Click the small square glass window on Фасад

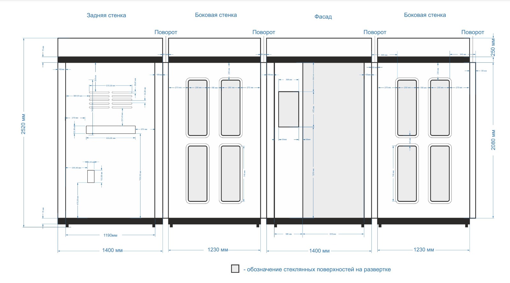tap(288, 109)
